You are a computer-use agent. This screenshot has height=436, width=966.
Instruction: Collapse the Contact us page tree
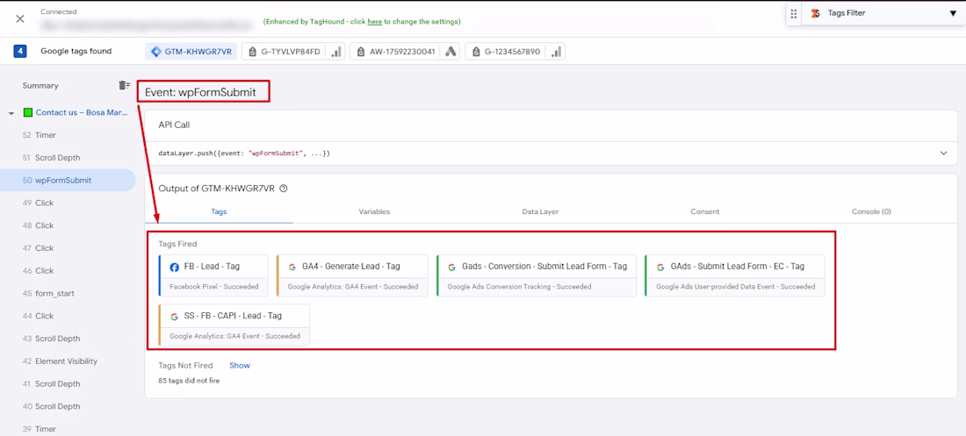(x=11, y=113)
